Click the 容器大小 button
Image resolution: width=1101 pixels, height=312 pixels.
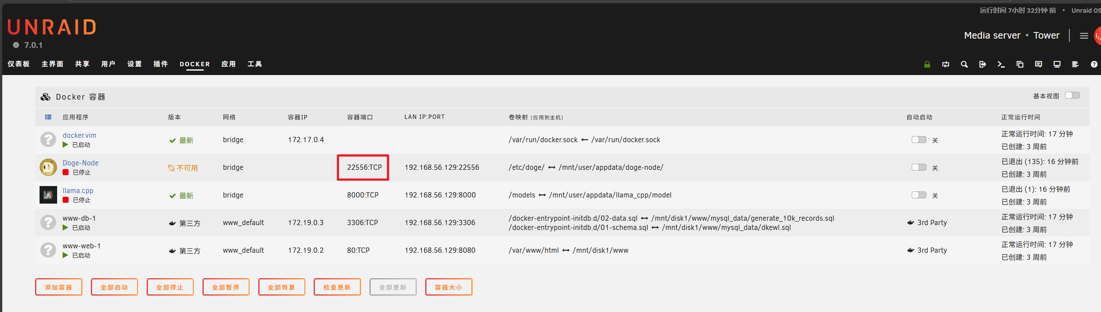click(449, 287)
